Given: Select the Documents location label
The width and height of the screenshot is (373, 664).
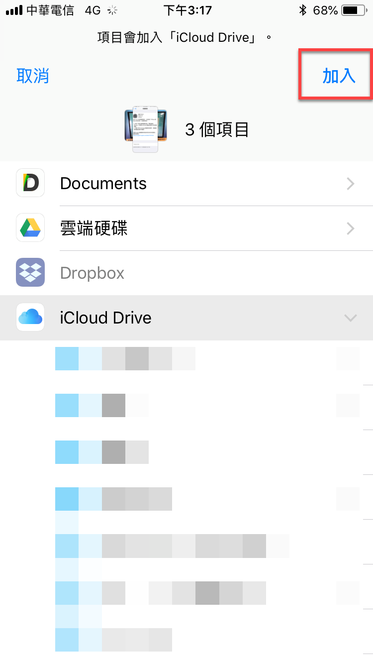Looking at the screenshot, I should [103, 184].
